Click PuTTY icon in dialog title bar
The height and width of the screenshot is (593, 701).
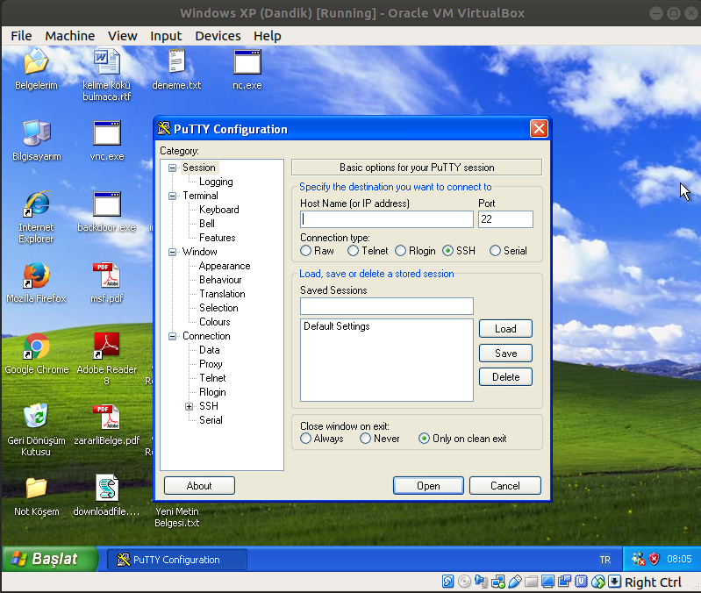point(164,129)
